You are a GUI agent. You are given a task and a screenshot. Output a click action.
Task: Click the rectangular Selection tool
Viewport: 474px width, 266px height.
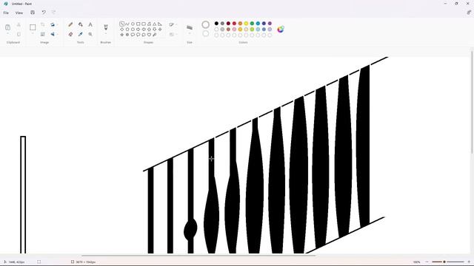tap(33, 27)
